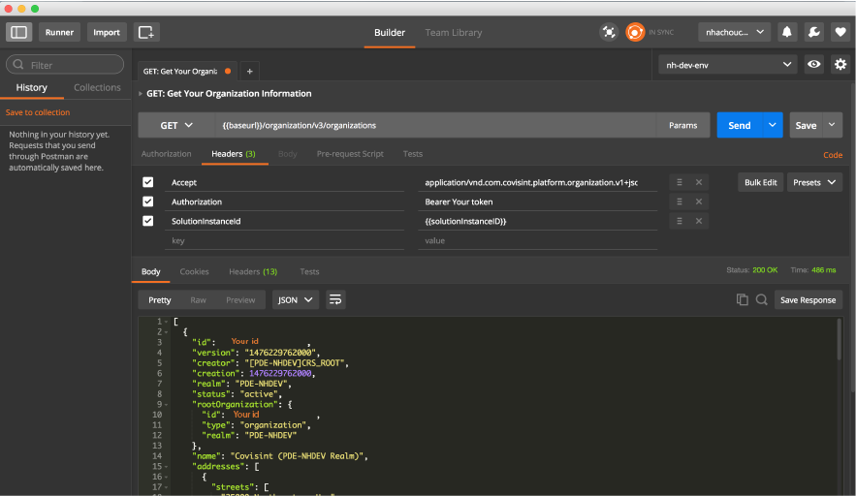Open the GET method dropdown
This screenshot has width=856, height=496.
click(x=176, y=125)
